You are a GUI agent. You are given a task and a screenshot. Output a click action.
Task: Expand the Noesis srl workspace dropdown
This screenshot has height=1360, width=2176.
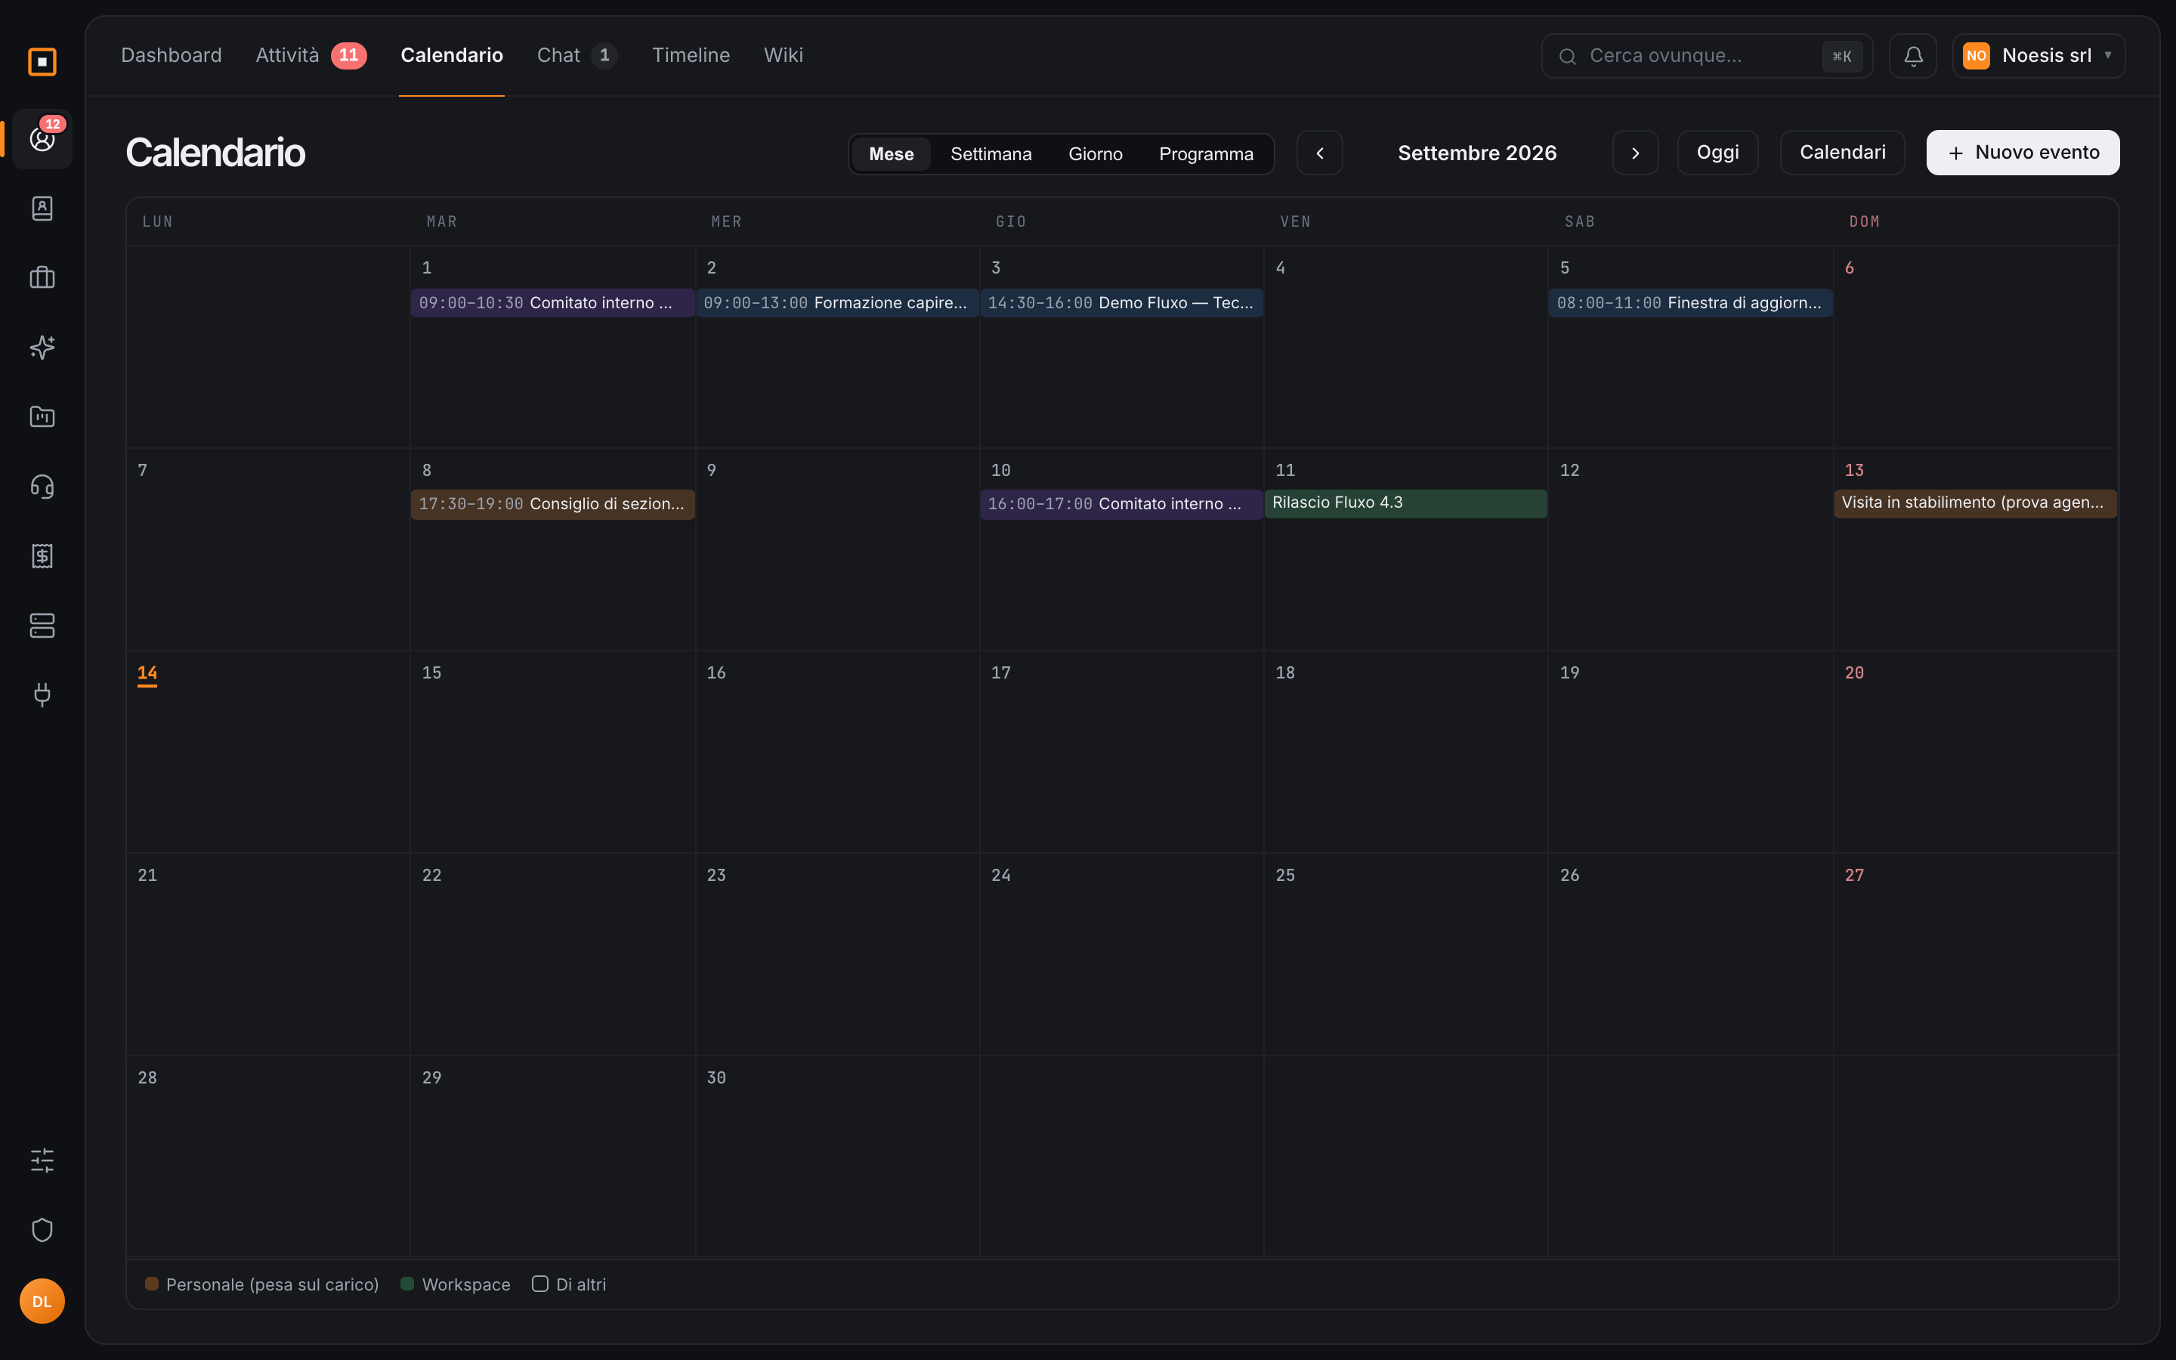[2038, 56]
